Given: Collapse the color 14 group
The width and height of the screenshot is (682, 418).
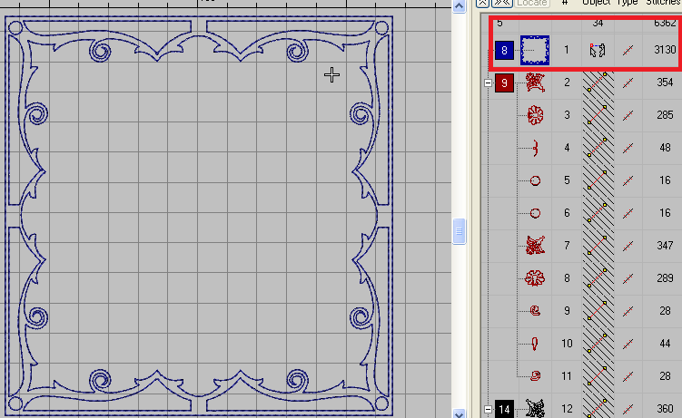Looking at the screenshot, I should (489, 410).
